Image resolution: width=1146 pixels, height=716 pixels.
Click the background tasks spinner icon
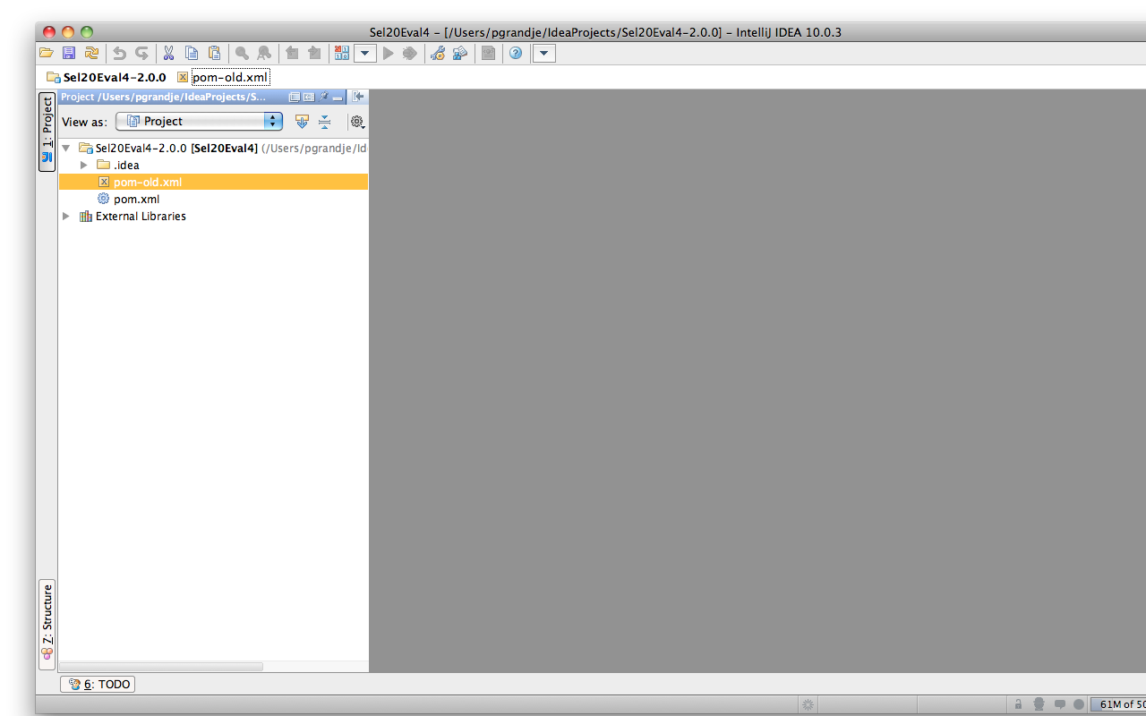(808, 704)
